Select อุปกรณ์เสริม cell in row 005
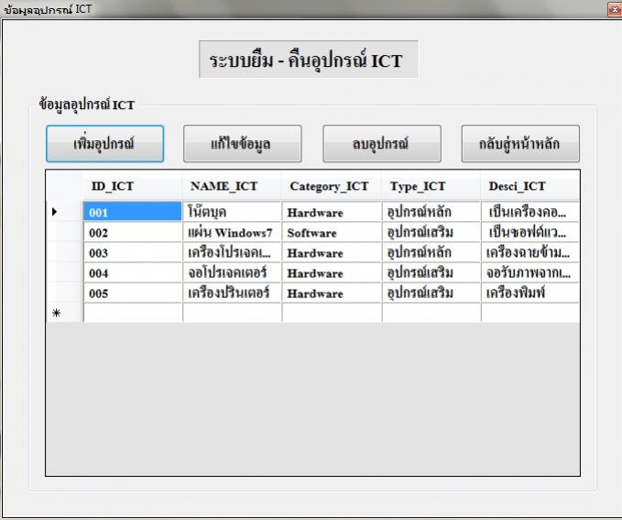The width and height of the screenshot is (622, 520). [431, 293]
